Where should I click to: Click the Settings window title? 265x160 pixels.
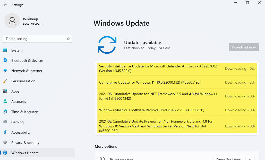(x=18, y=5)
